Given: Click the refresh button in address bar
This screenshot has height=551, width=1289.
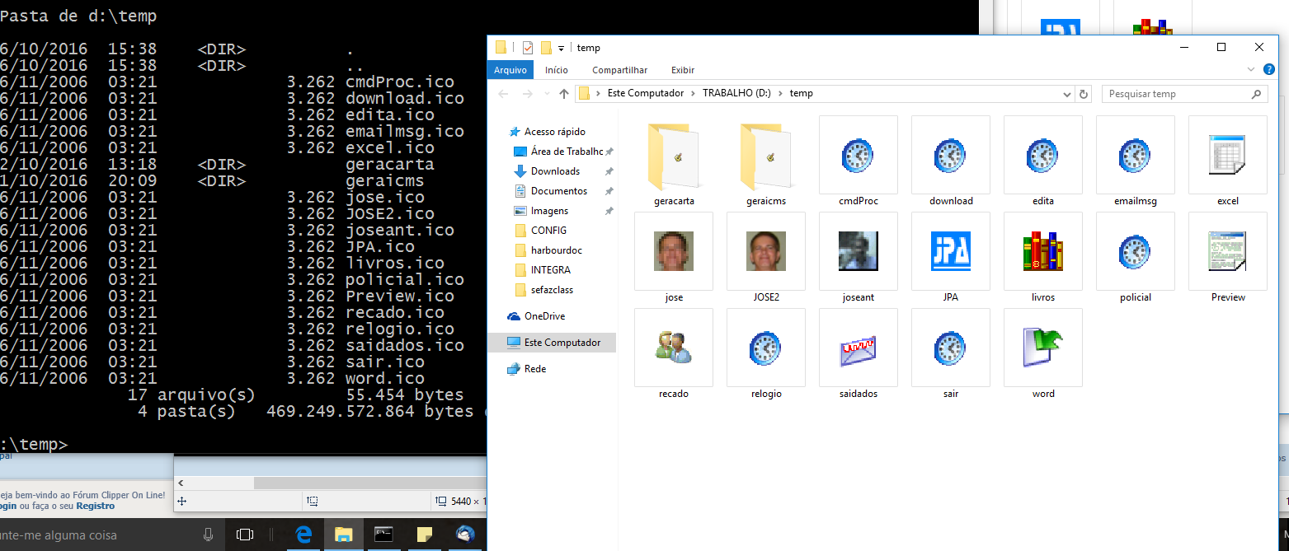Looking at the screenshot, I should coord(1084,94).
